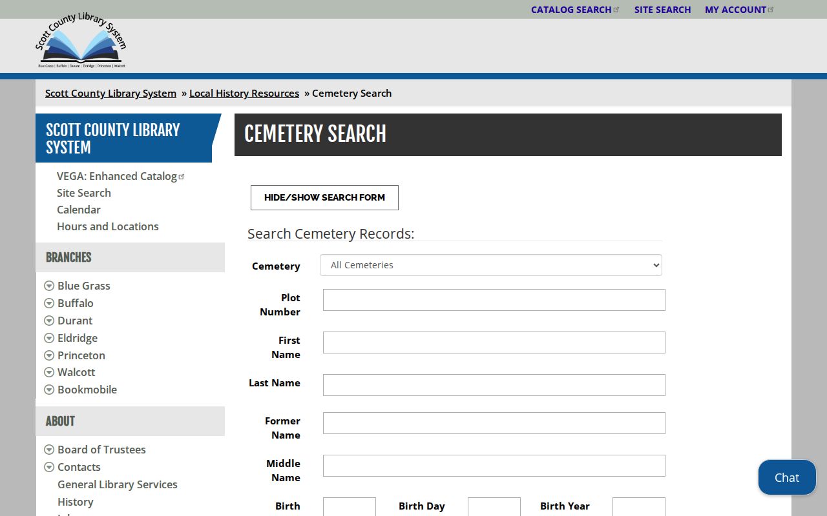Screen dimensions: 827x516
Task: Click the Scott County Library System sidebar heading
Action: (x=124, y=138)
